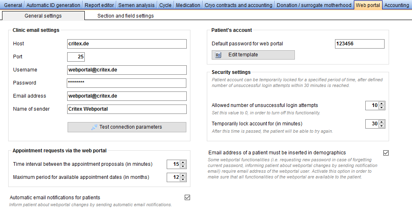Decrease allowed unsuccessful login attempts
This screenshot has height=216, width=412.
(x=382, y=108)
